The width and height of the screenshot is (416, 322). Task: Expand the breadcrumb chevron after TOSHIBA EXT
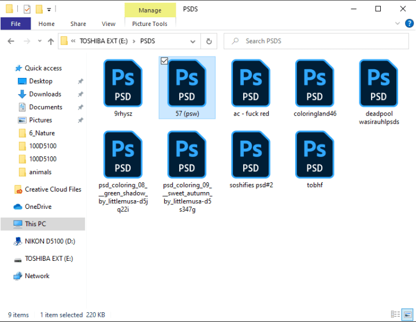134,42
